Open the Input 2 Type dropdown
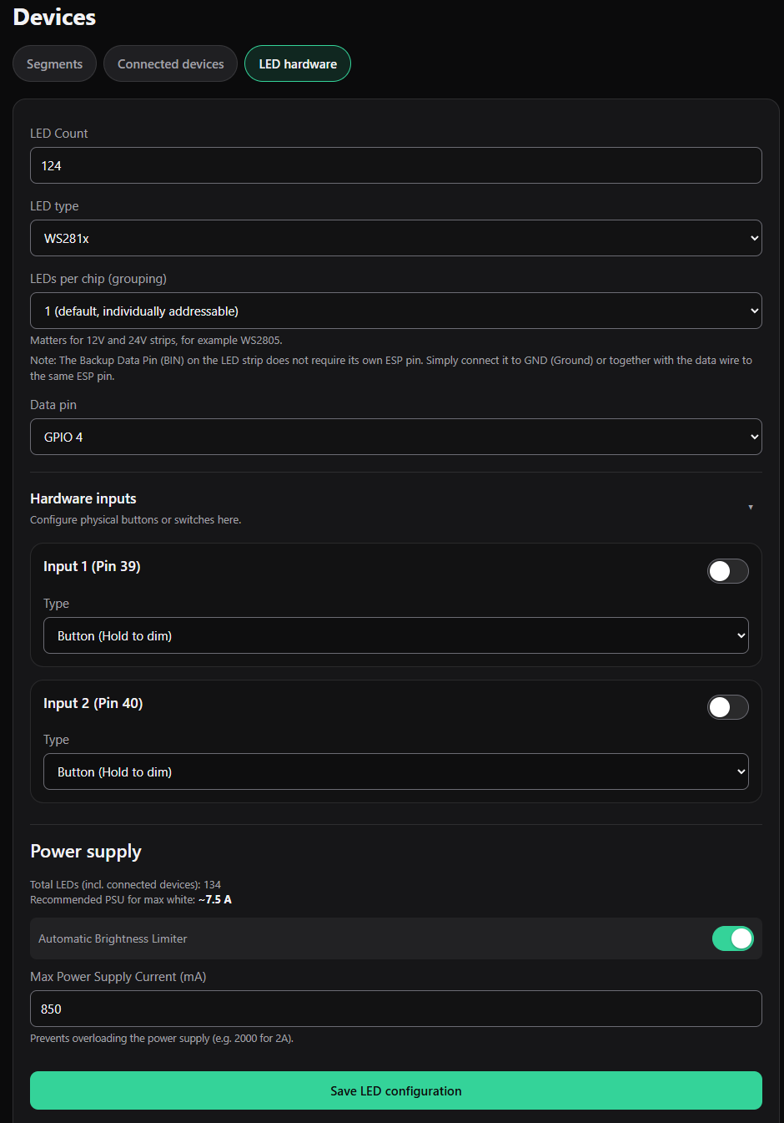 coord(396,771)
